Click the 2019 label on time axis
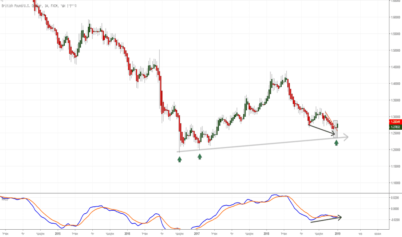Viewport: 402px width, 237px height. [x=337, y=234]
